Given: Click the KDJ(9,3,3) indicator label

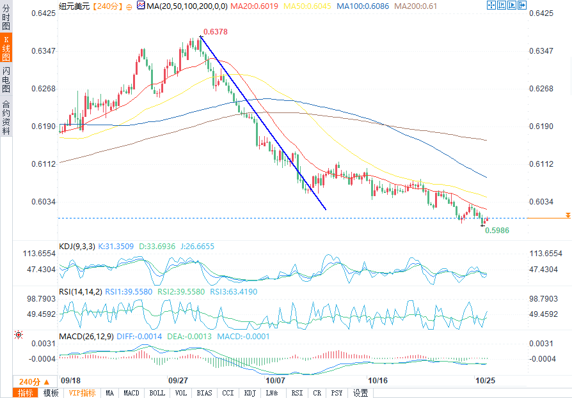Looking at the screenshot, I should (x=77, y=247).
